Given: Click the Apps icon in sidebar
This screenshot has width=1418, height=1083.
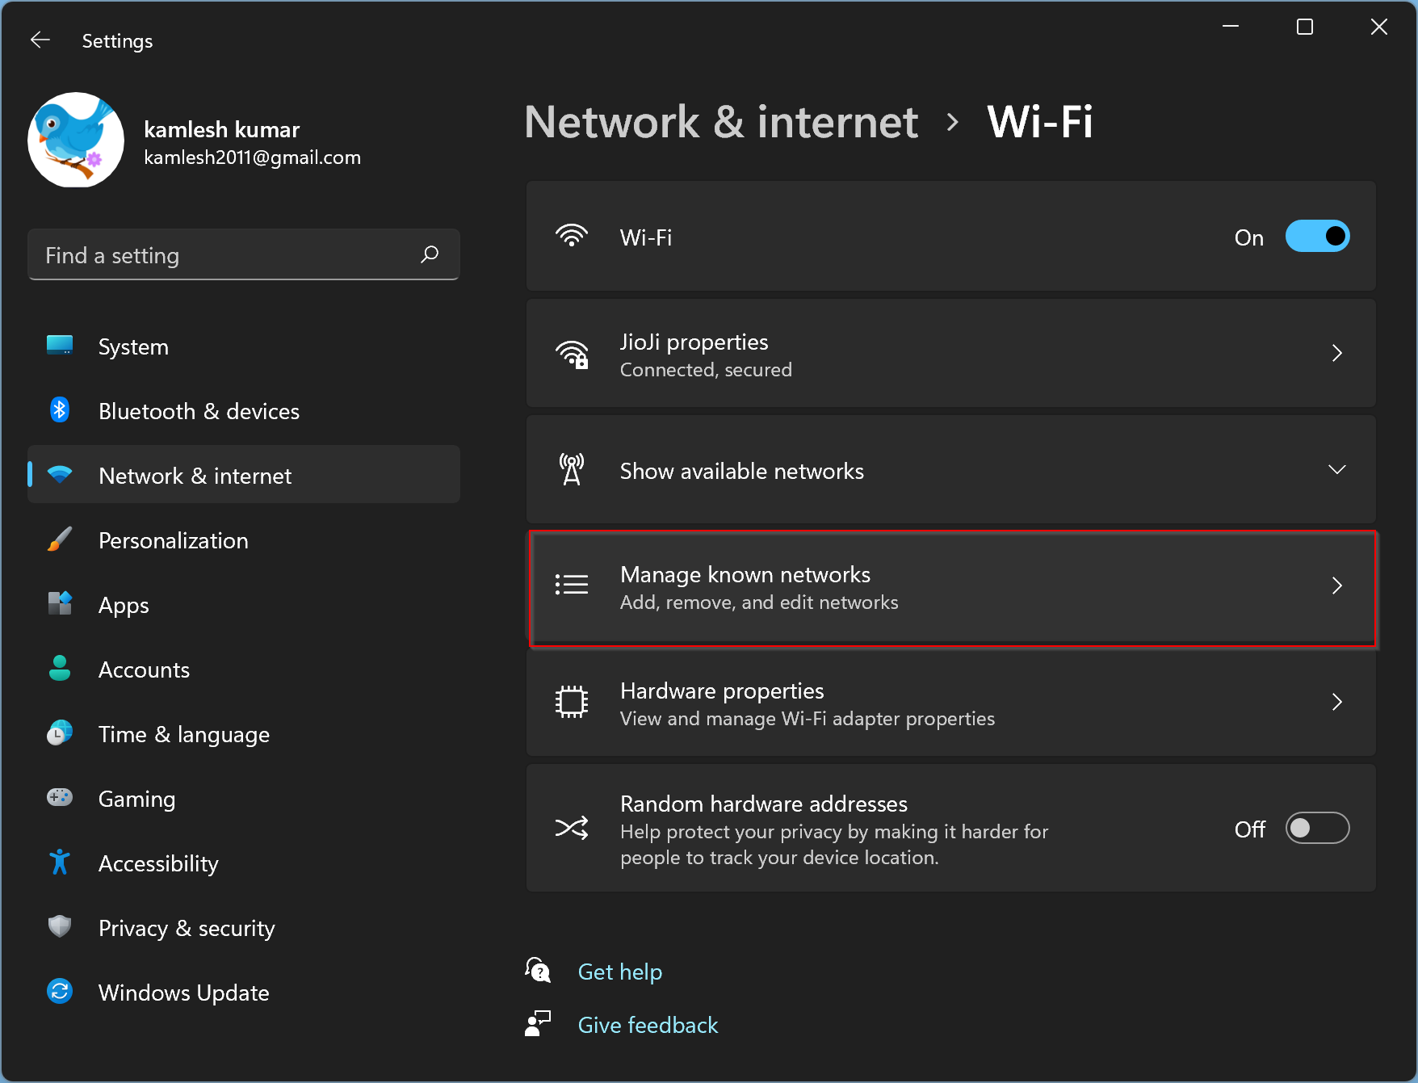Looking at the screenshot, I should pyautogui.click(x=60, y=603).
